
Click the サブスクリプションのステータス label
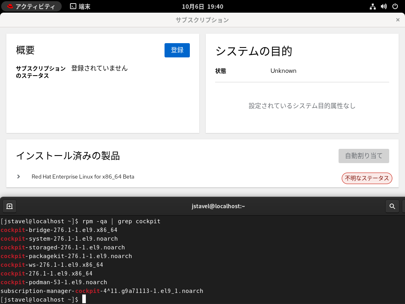click(x=41, y=72)
